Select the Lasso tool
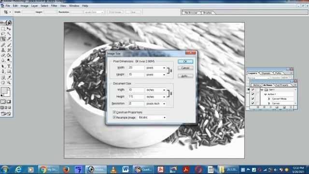 click(3, 34)
